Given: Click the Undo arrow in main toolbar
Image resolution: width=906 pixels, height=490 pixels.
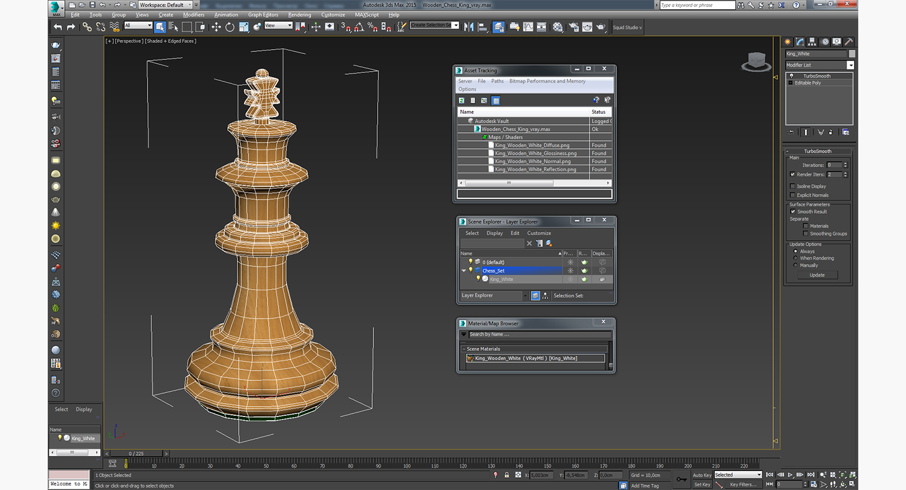Looking at the screenshot, I should [58, 27].
